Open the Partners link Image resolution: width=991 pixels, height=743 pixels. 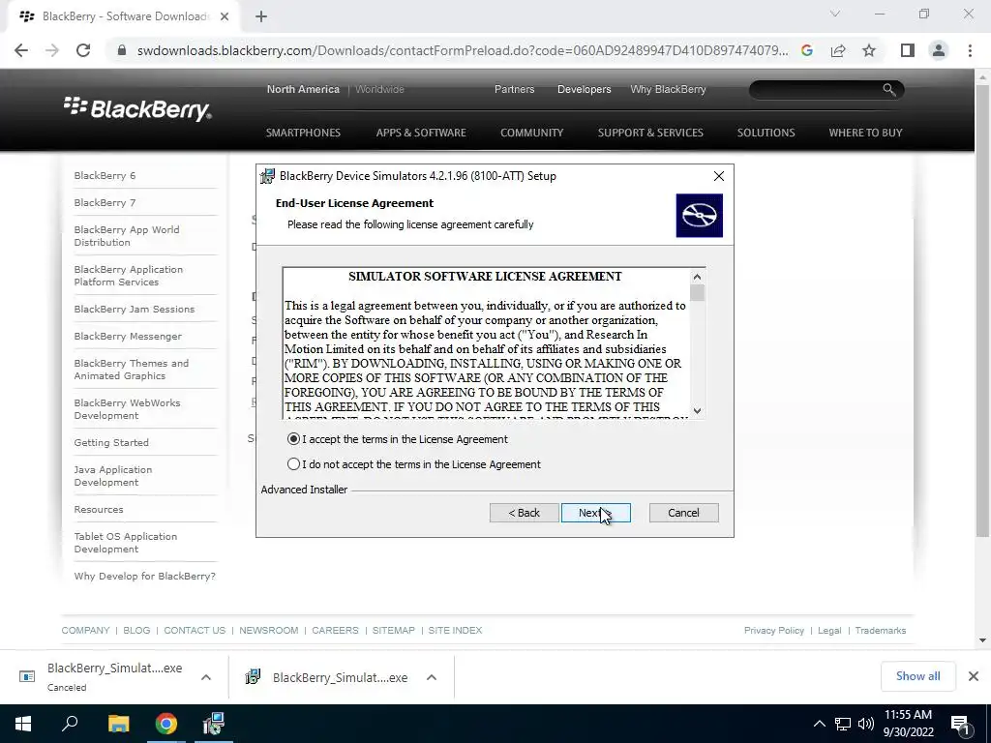514,89
